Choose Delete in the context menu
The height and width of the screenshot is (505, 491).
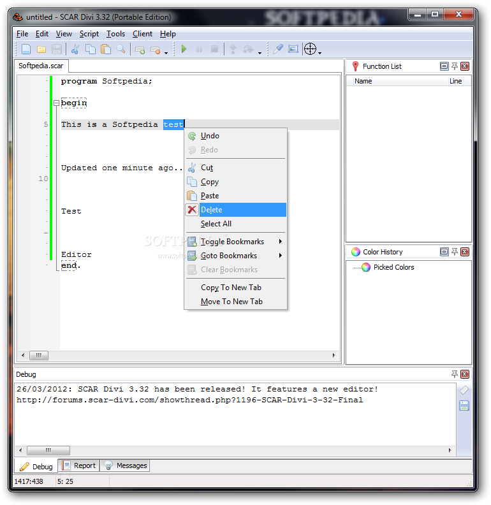[236, 210]
